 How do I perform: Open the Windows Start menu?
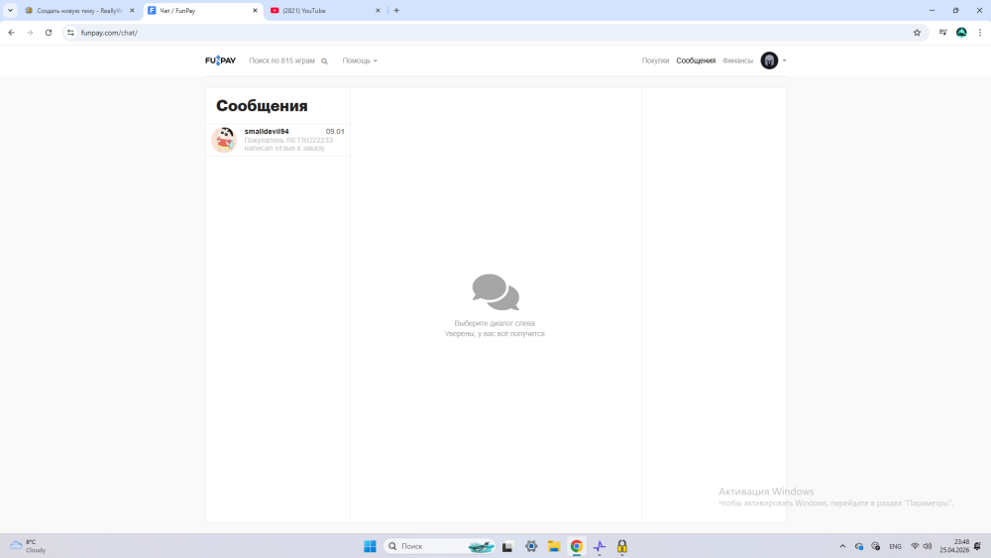(370, 546)
